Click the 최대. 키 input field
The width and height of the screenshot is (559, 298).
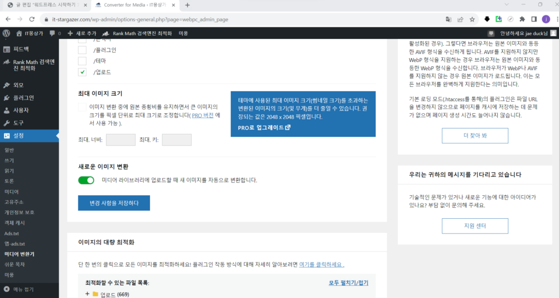[176, 140]
